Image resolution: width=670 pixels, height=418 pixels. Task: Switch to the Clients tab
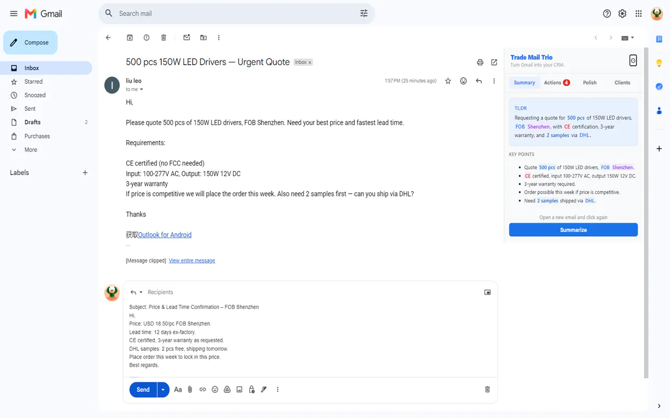pyautogui.click(x=622, y=83)
